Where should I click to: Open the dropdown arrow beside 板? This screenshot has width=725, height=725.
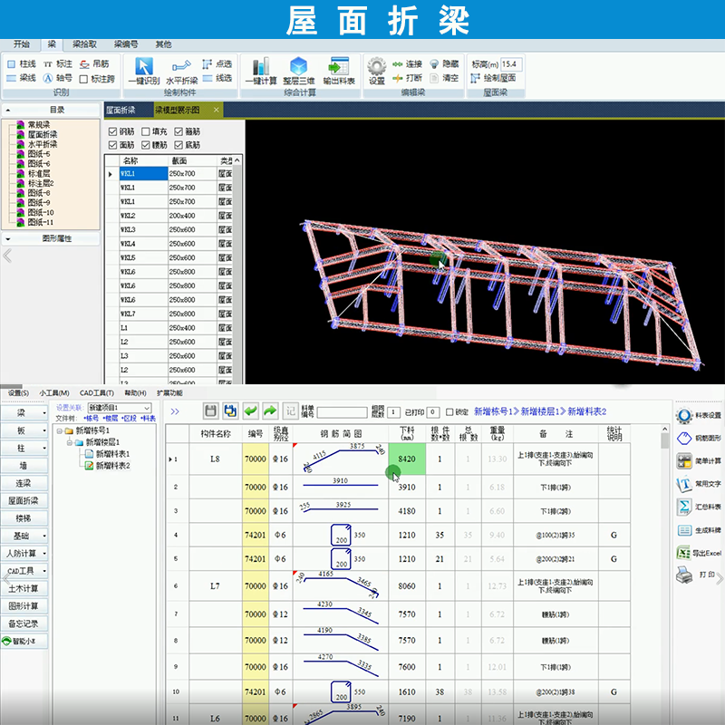click(44, 430)
